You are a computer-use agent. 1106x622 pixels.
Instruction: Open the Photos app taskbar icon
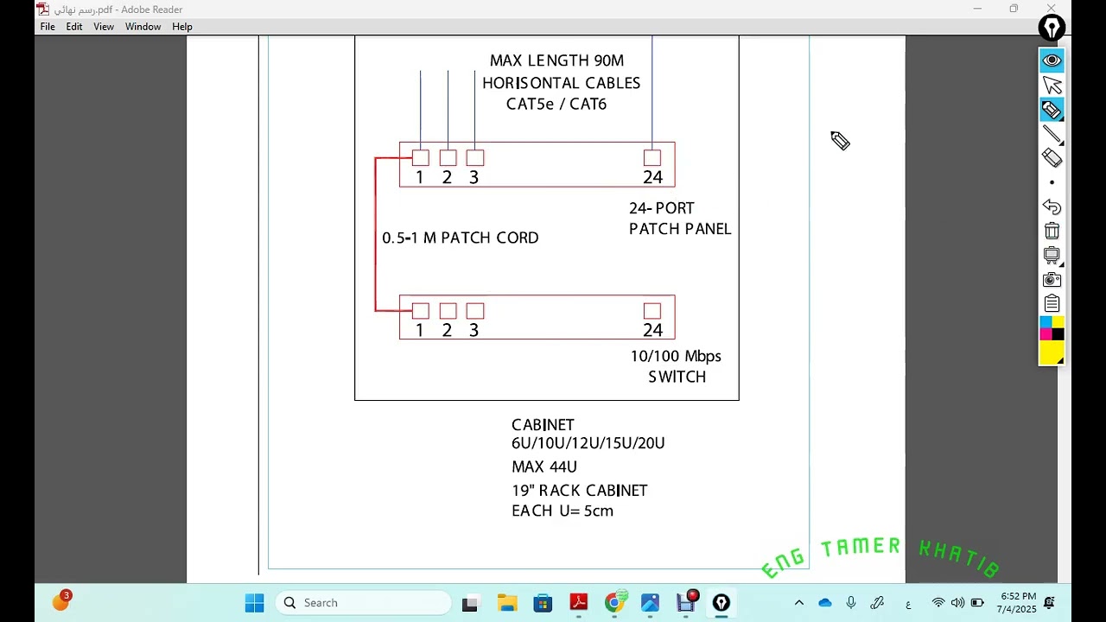(650, 603)
